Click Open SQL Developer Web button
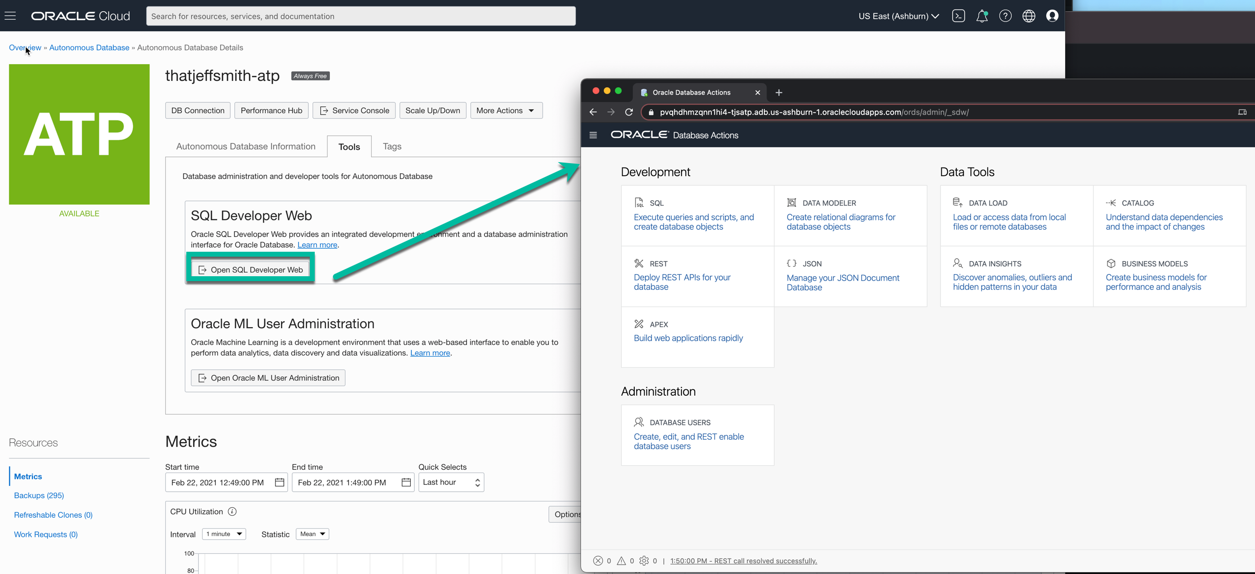This screenshot has height=574, width=1255. pos(250,270)
